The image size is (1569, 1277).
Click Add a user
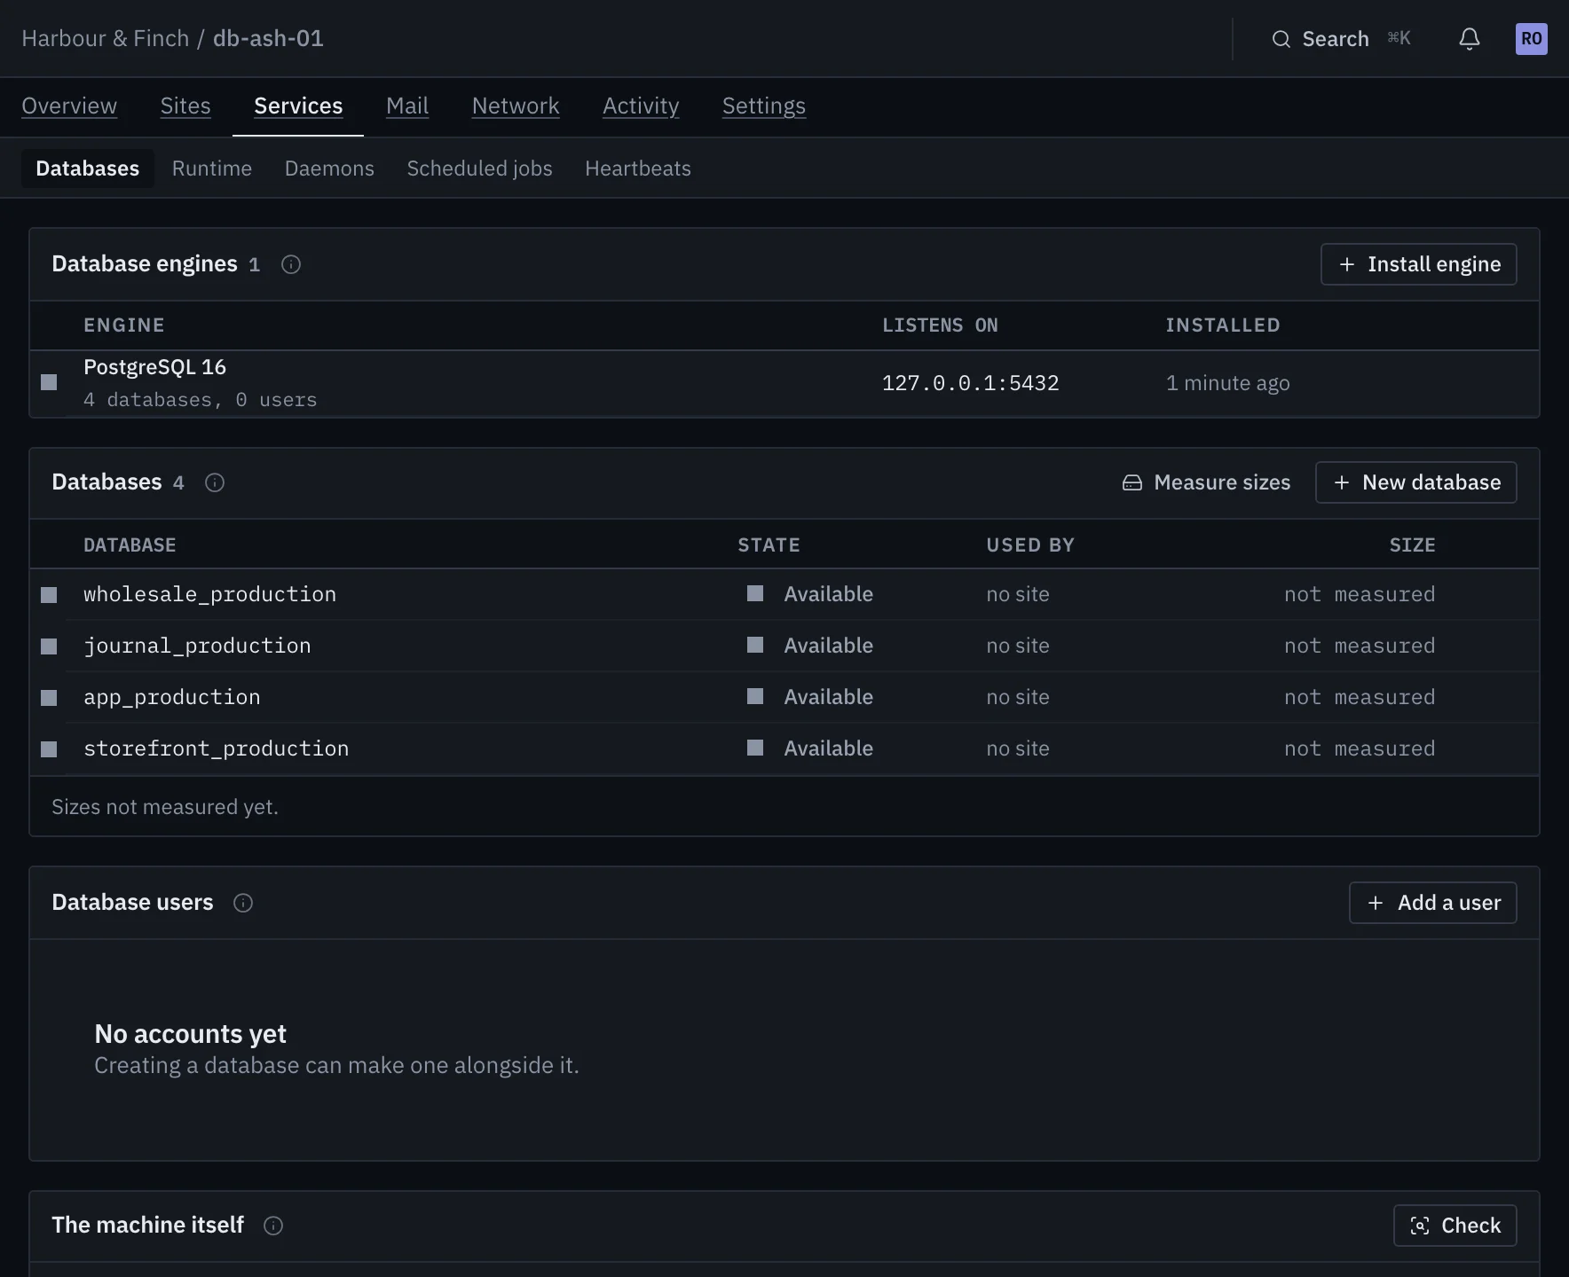pyautogui.click(x=1432, y=903)
